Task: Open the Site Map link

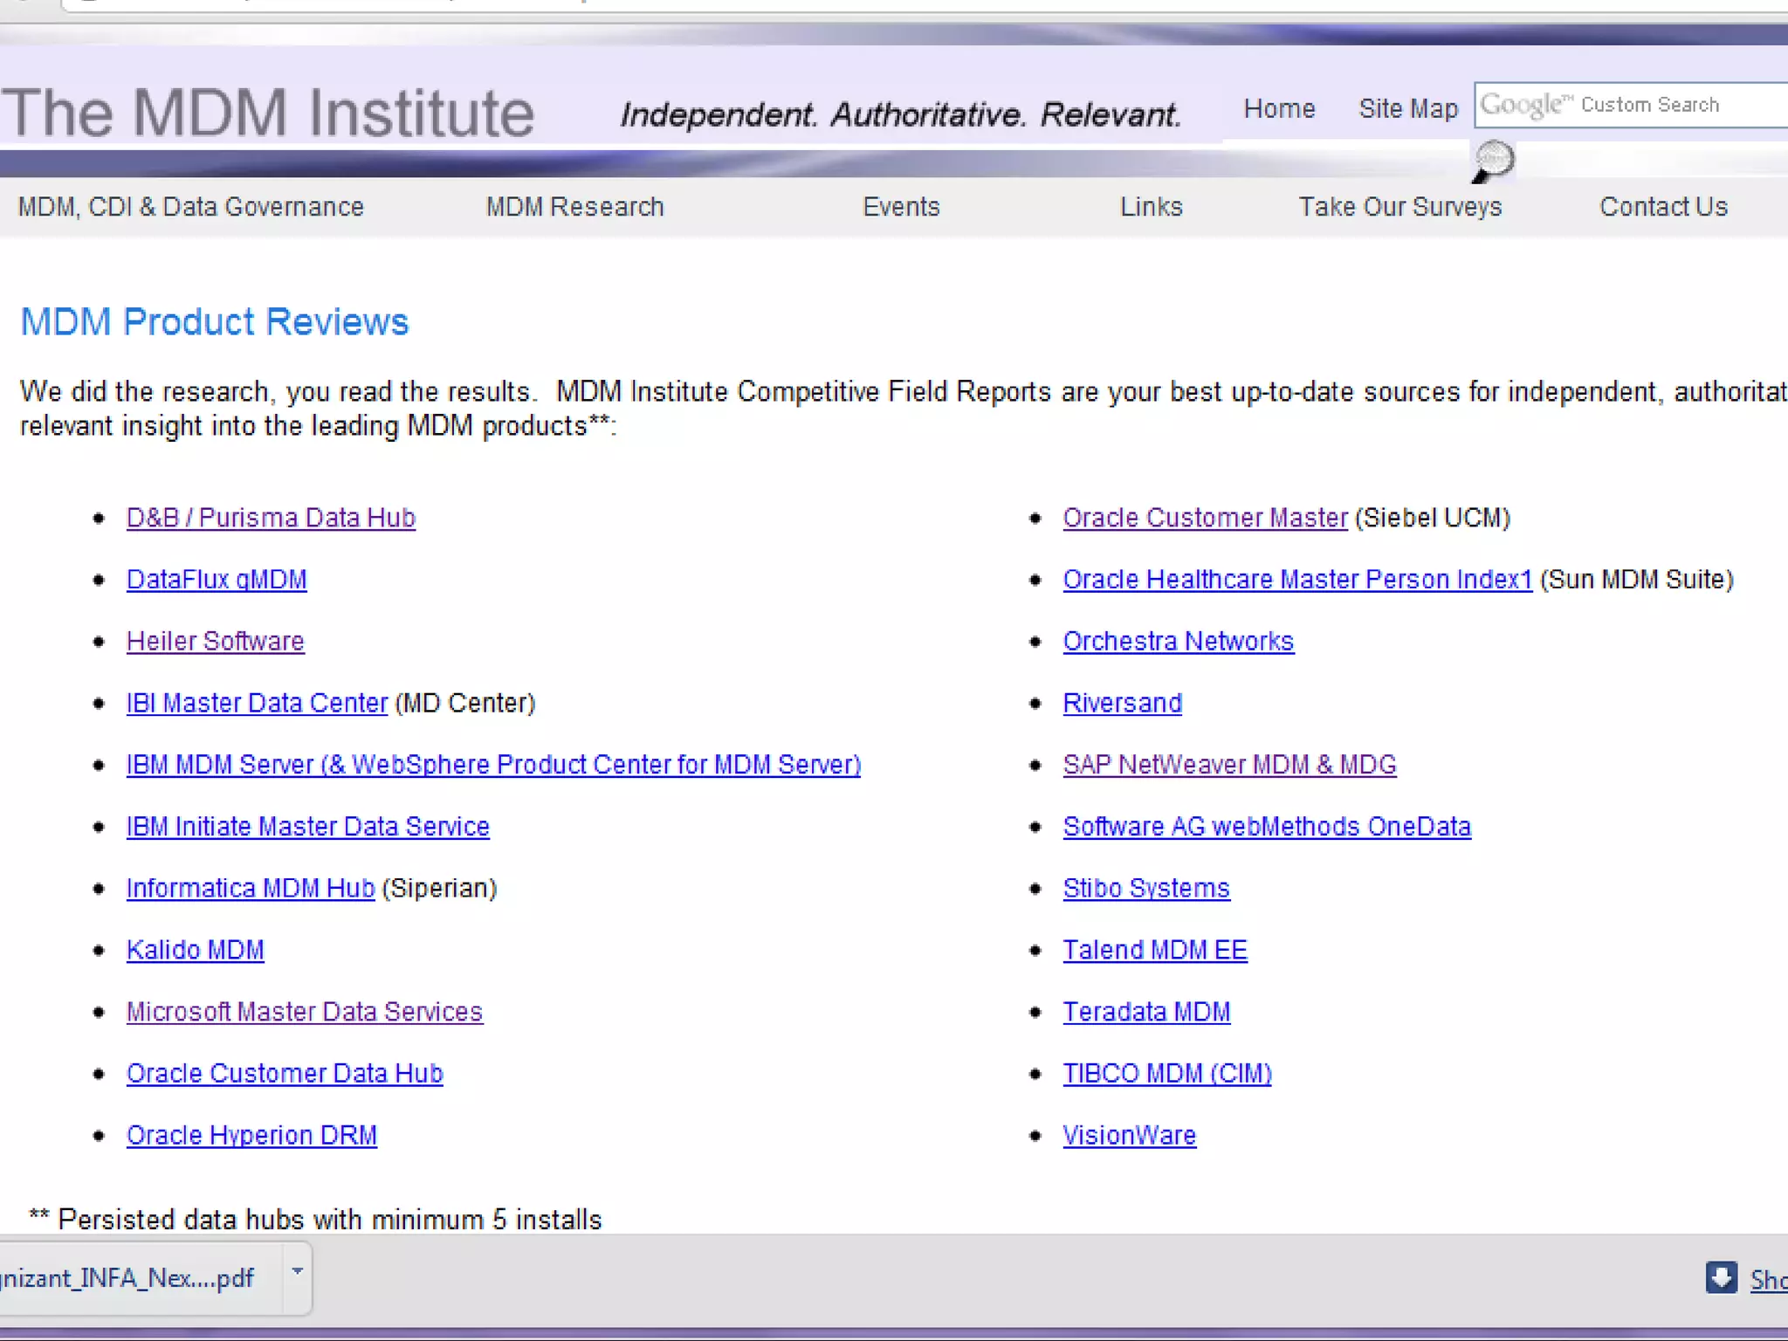Action: pyautogui.click(x=1408, y=108)
